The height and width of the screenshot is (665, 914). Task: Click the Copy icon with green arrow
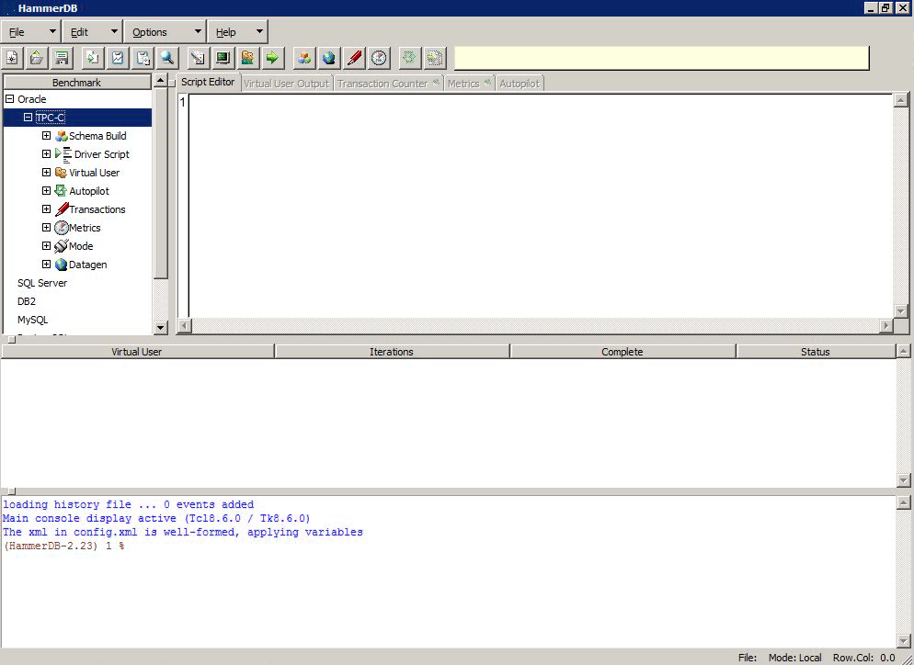[x=93, y=58]
